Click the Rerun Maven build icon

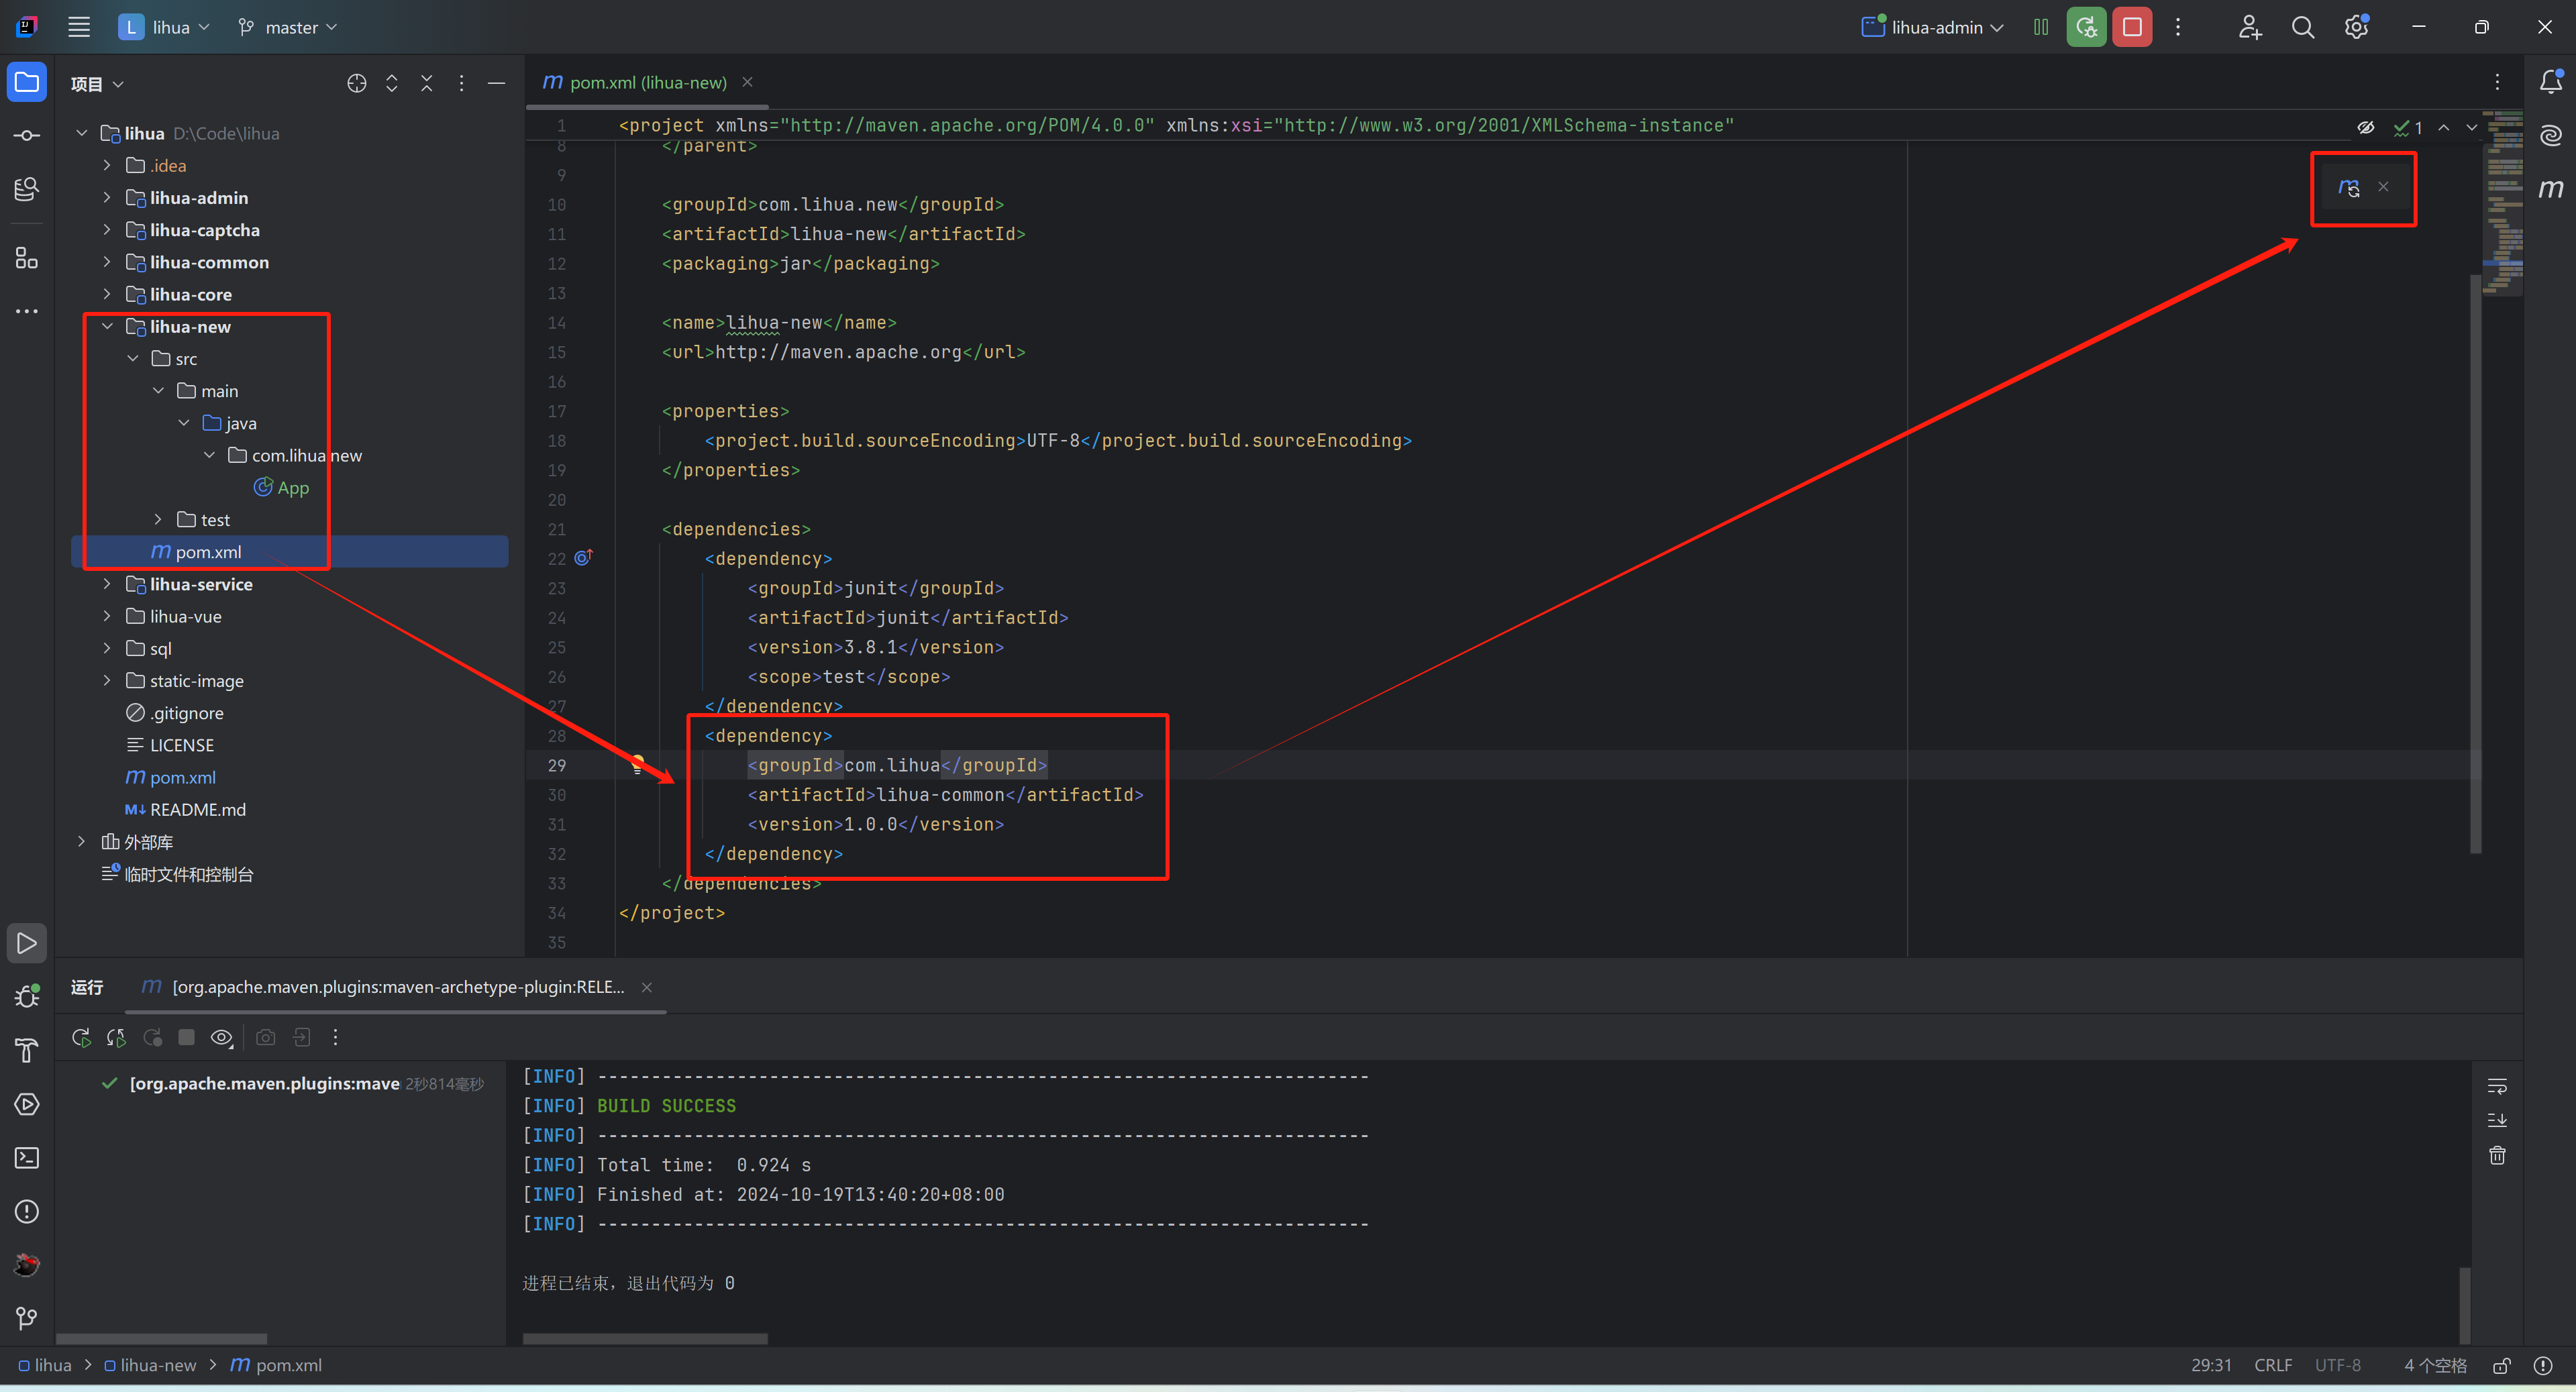(x=81, y=1038)
